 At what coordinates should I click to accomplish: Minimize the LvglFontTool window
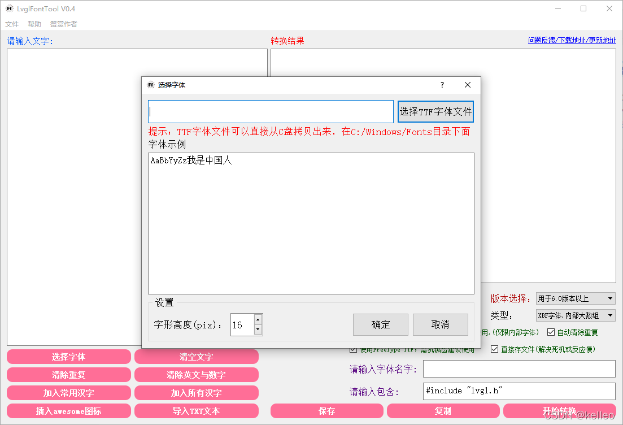tap(558, 8)
